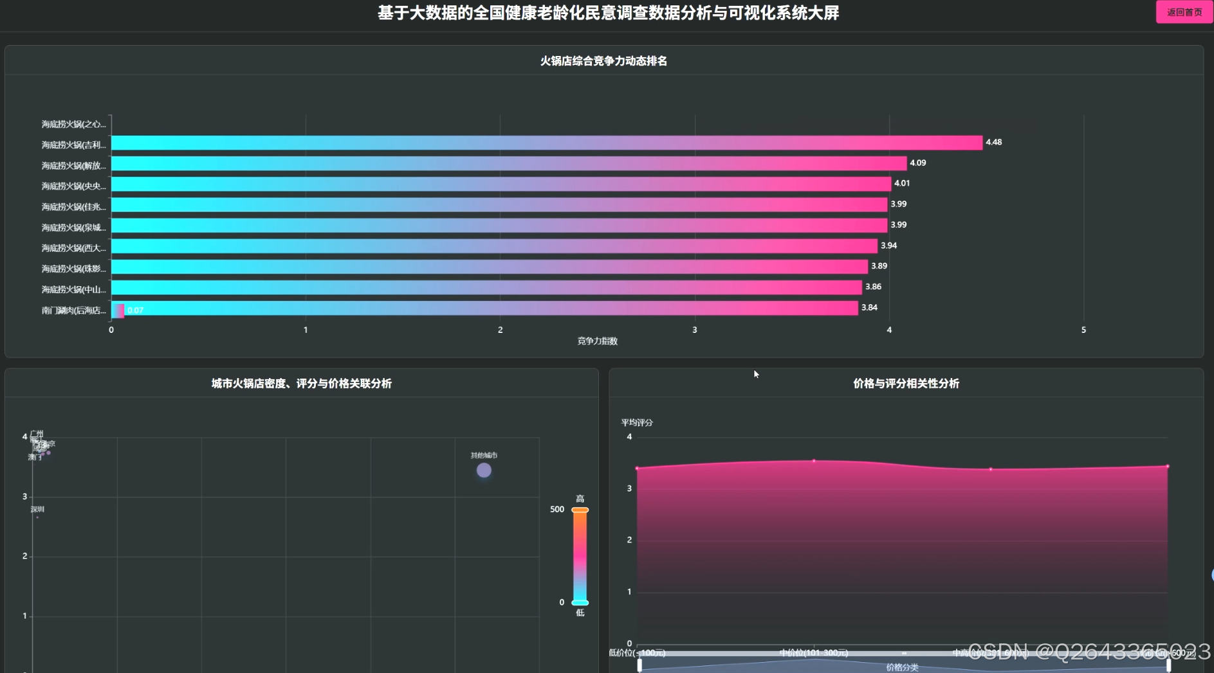Click the 城市火锅店密度、评分与价格关联分析 panel title
Viewport: 1214px width, 673px height.
(302, 384)
